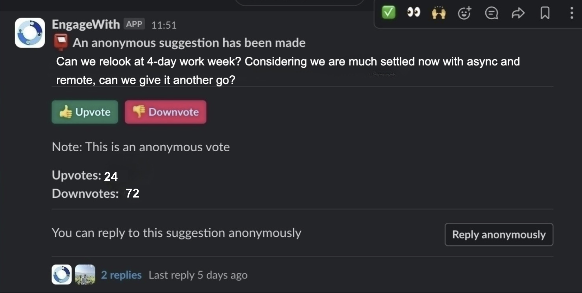Viewport: 582px width, 293px height.
Task: Click the second replier's photo avatar
Action: click(85, 275)
